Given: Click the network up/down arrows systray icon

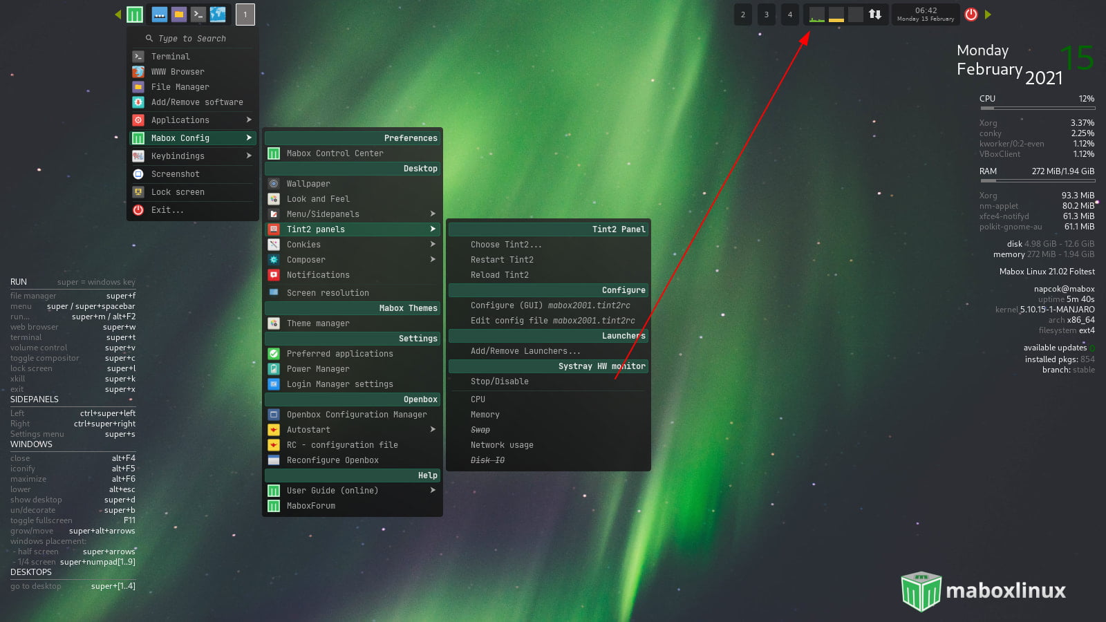Looking at the screenshot, I should pos(876,14).
